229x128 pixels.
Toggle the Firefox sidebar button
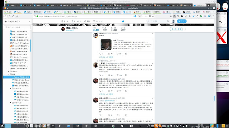[x=174, y=16]
